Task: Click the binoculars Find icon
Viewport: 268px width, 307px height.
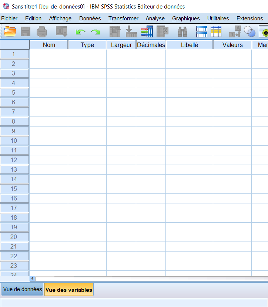Action: 182,32
